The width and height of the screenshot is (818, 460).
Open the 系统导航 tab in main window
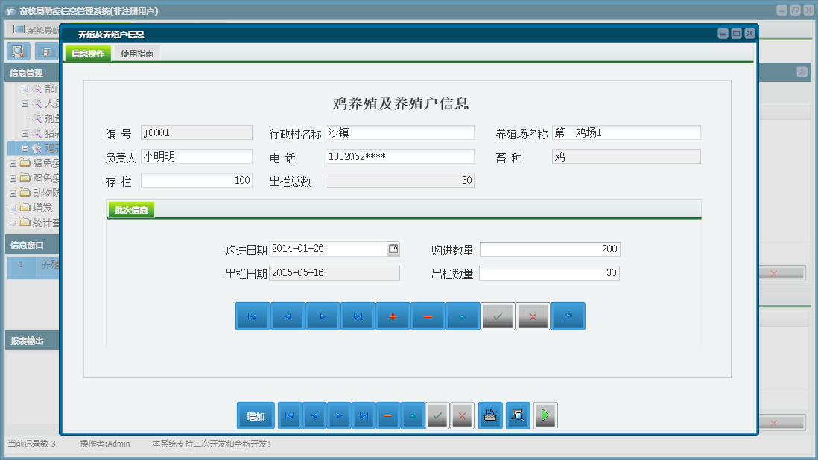[x=36, y=31]
